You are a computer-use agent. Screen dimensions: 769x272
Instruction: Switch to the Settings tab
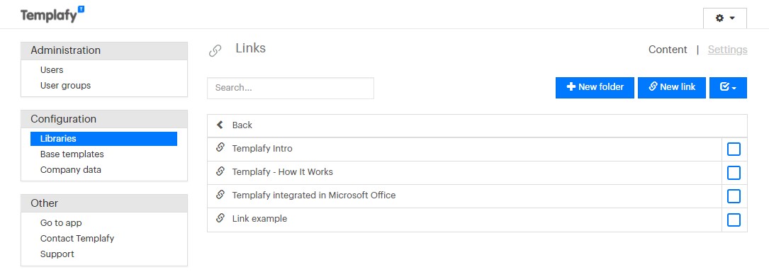[727, 50]
